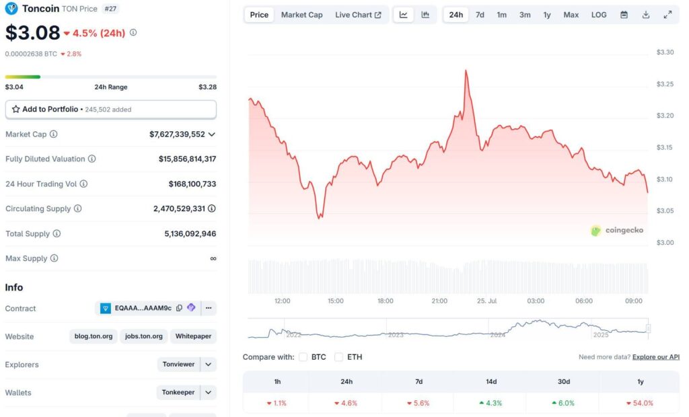Download the chart data
This screenshot has height=417, width=689.
click(x=645, y=15)
